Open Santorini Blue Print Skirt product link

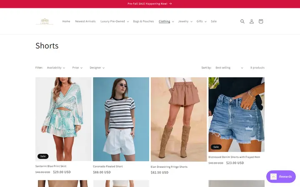click(x=51, y=166)
